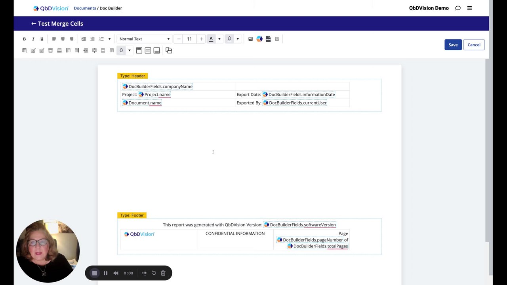
Task: Select the DocBuilderFields.pageNumber field
Action: (x=310, y=240)
